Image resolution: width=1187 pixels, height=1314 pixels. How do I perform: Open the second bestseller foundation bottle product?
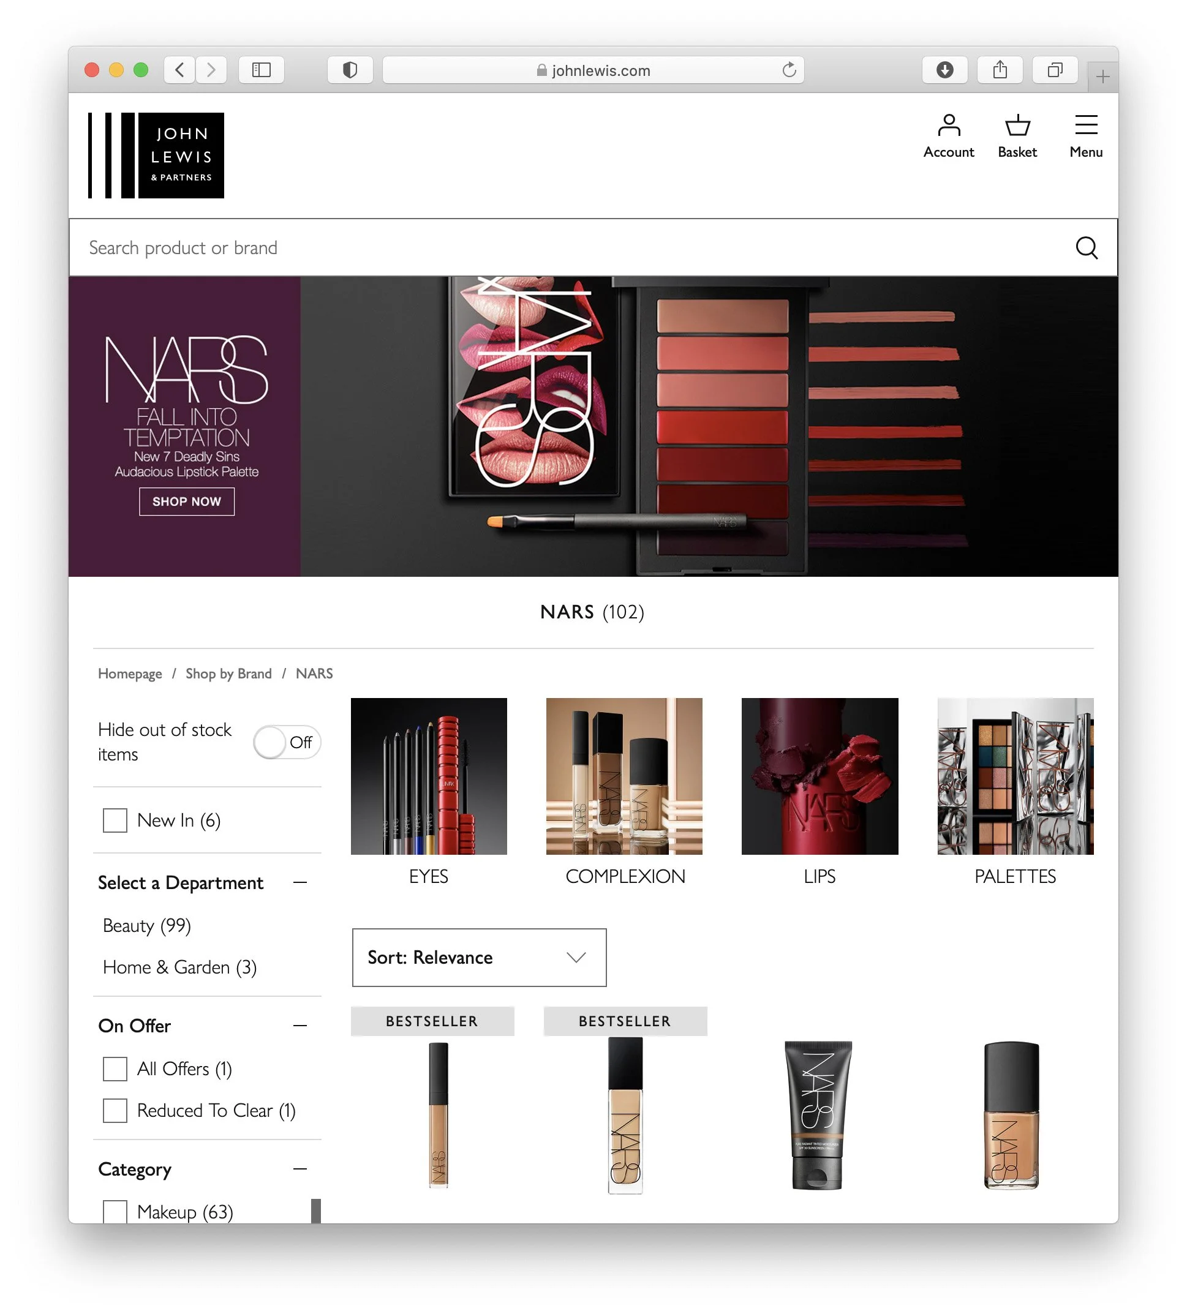(625, 1116)
